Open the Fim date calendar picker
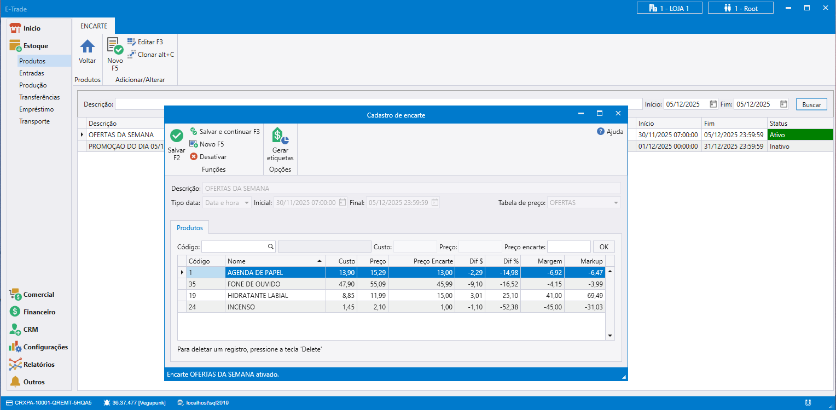This screenshot has height=410, width=836. coord(783,104)
